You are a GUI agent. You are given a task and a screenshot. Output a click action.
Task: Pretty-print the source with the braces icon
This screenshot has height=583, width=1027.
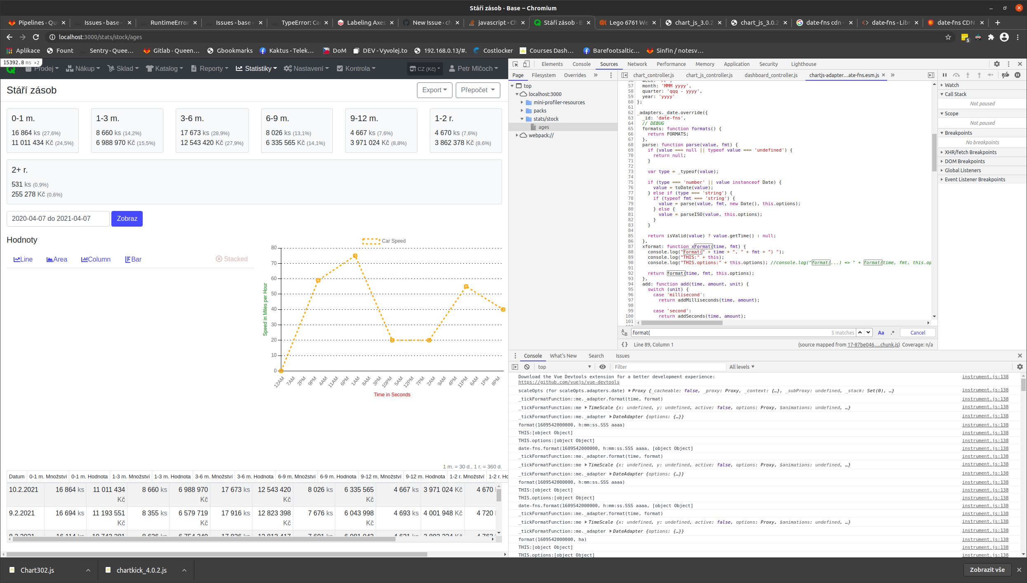tap(625, 344)
